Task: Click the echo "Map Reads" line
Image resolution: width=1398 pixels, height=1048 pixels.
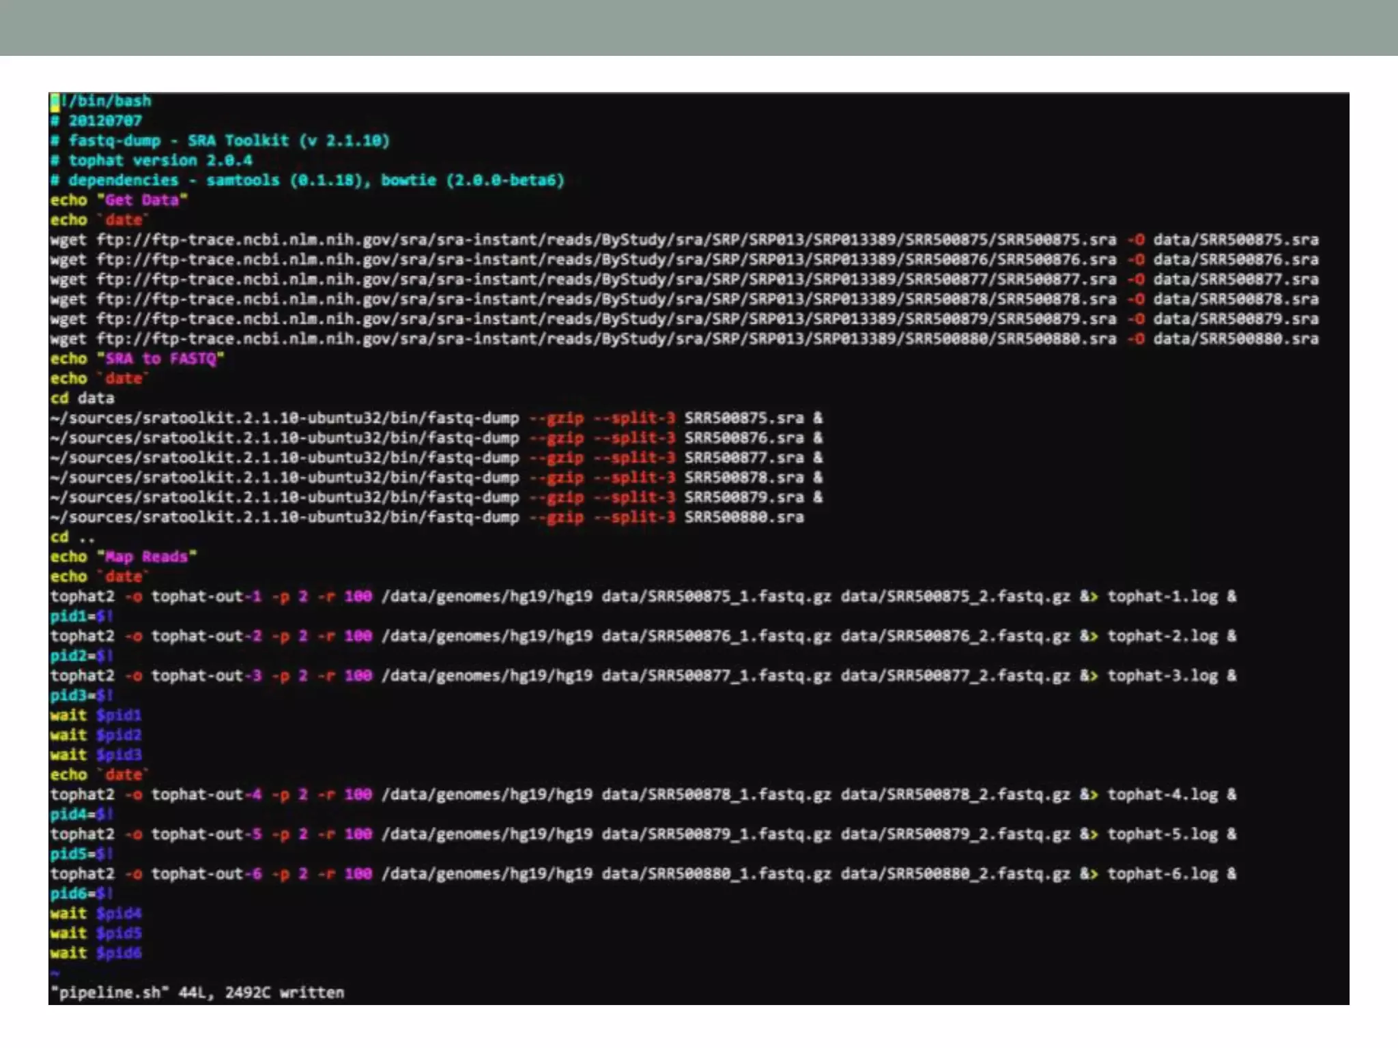Action: pos(123,556)
